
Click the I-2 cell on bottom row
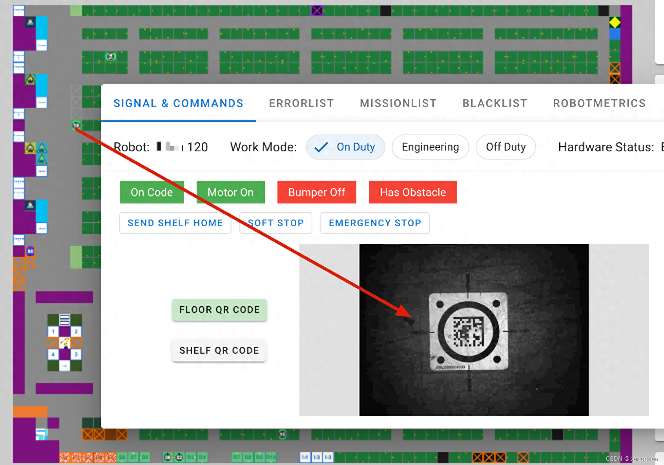click(x=317, y=457)
